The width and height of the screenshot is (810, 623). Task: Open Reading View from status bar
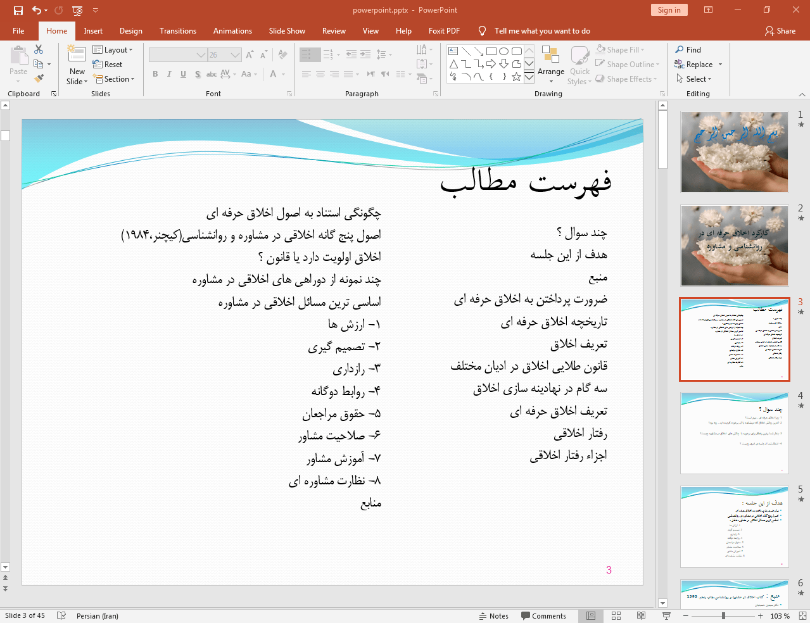pos(641,615)
